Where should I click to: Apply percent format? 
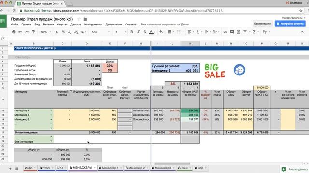tap(63, 32)
